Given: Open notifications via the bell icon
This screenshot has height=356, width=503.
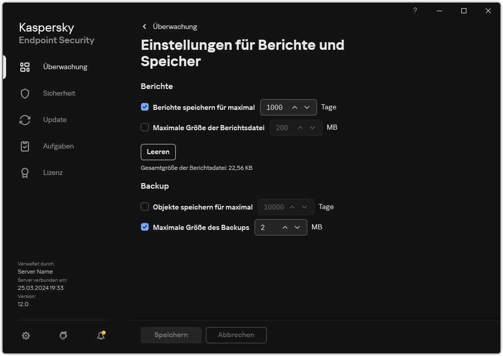Looking at the screenshot, I should click(x=100, y=336).
